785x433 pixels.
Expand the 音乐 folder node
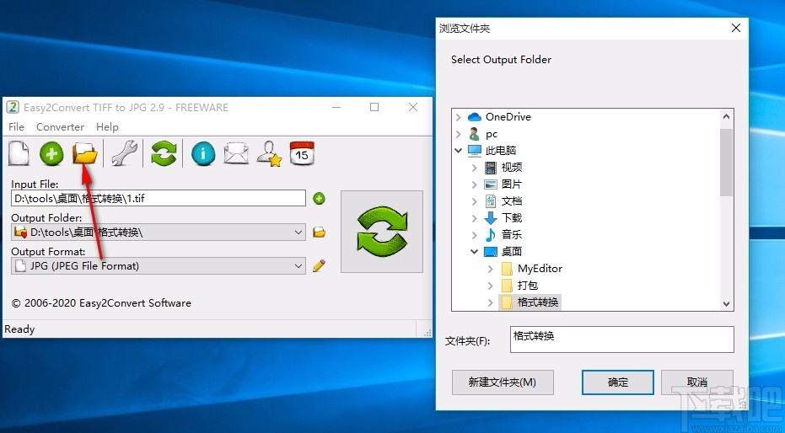[x=474, y=234]
